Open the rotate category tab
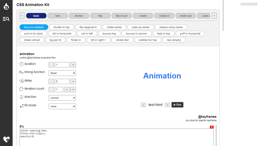Screen dimensions: 260x146 point(143,16)
